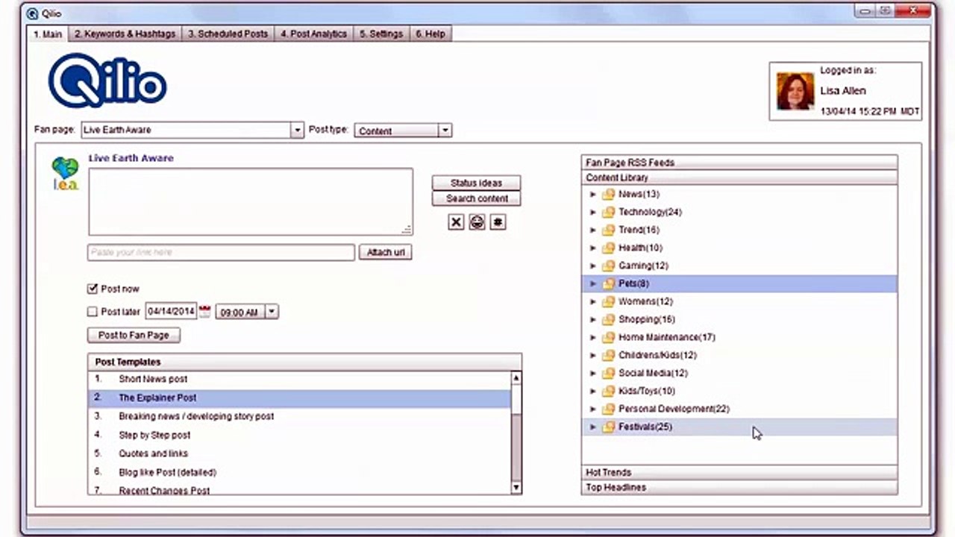Screen dimensions: 955x537
Task: Click the hashtag icon button
Action: coord(498,222)
